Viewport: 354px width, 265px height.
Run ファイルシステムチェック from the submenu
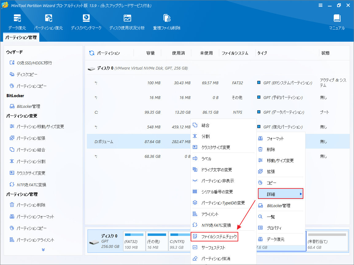[x=215, y=237]
